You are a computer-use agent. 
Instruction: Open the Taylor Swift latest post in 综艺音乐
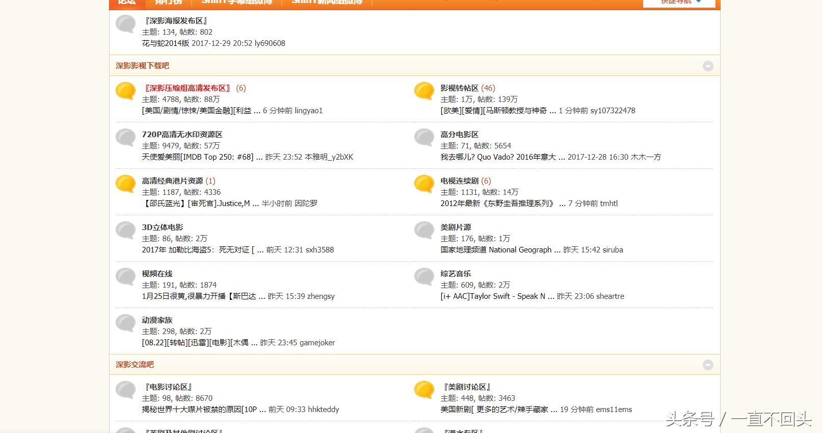coord(493,296)
